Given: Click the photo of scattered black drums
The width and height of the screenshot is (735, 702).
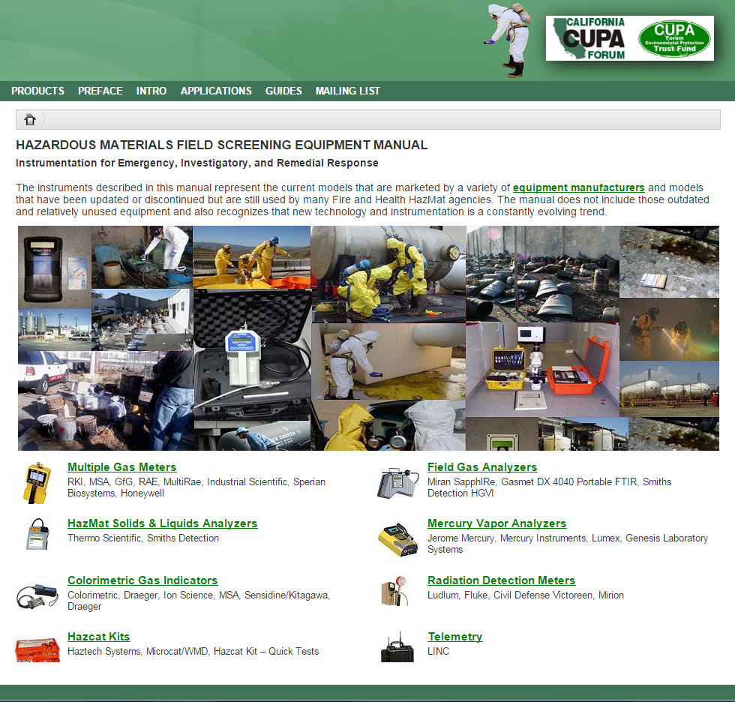Looking at the screenshot, I should [x=543, y=274].
